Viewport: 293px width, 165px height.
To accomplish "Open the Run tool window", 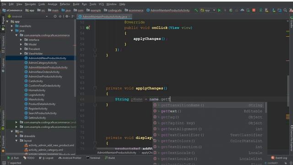I will click(13, 158).
